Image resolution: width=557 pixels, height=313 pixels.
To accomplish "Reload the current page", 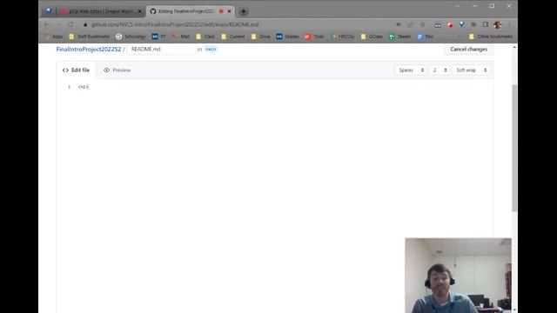I will (x=70, y=24).
